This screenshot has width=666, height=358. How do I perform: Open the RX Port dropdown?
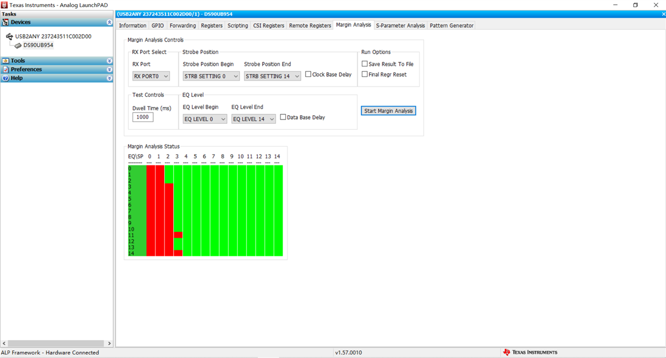click(151, 76)
